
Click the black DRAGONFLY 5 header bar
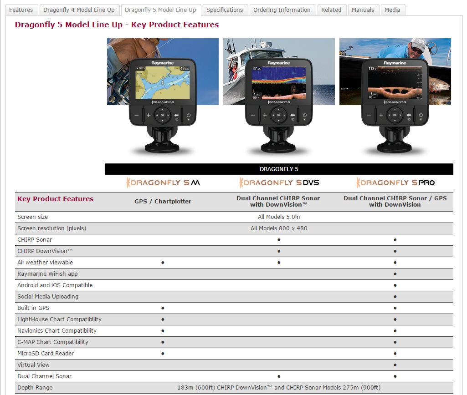click(x=279, y=169)
